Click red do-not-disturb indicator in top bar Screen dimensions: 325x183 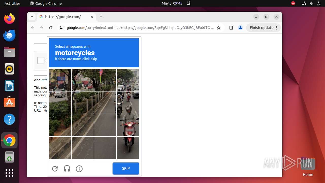click(293, 3)
